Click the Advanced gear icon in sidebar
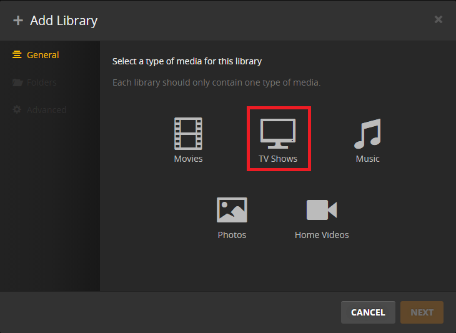The image size is (456, 333). pyautogui.click(x=17, y=110)
